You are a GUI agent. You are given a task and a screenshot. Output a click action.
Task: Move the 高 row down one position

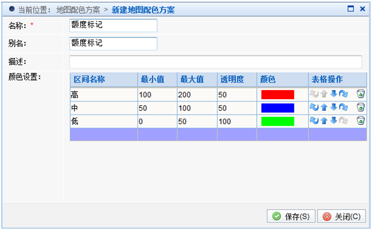tap(333, 94)
